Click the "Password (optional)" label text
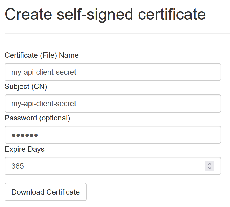The height and width of the screenshot is (207, 230). point(37,118)
